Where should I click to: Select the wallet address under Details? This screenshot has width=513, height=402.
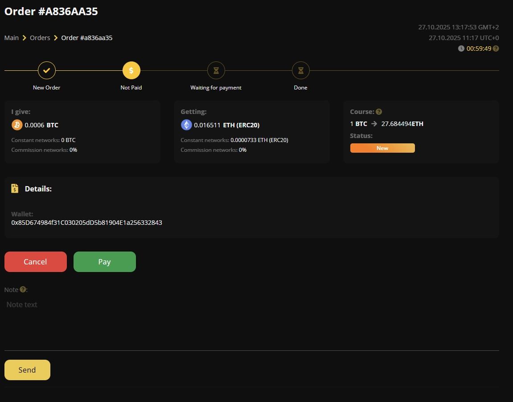[86, 223]
